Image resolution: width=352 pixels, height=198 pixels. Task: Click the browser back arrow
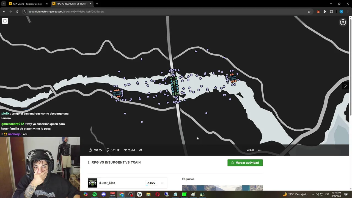point(4,12)
